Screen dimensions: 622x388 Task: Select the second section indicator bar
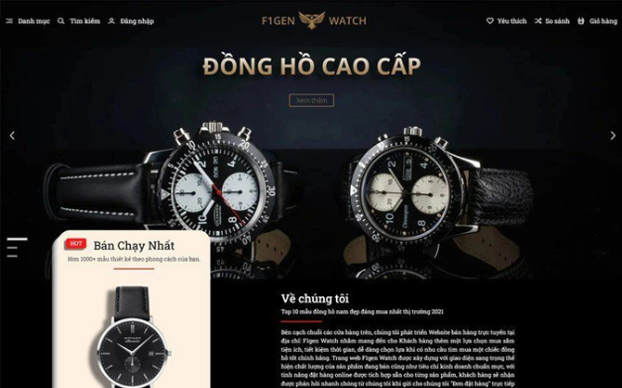(12, 248)
